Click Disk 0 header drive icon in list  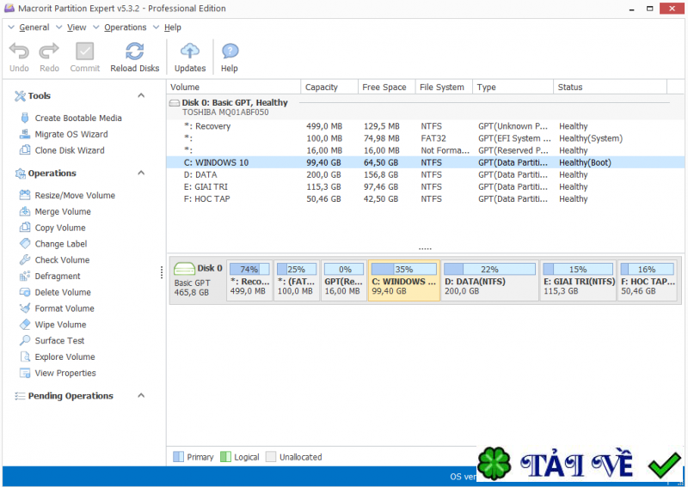[175, 103]
